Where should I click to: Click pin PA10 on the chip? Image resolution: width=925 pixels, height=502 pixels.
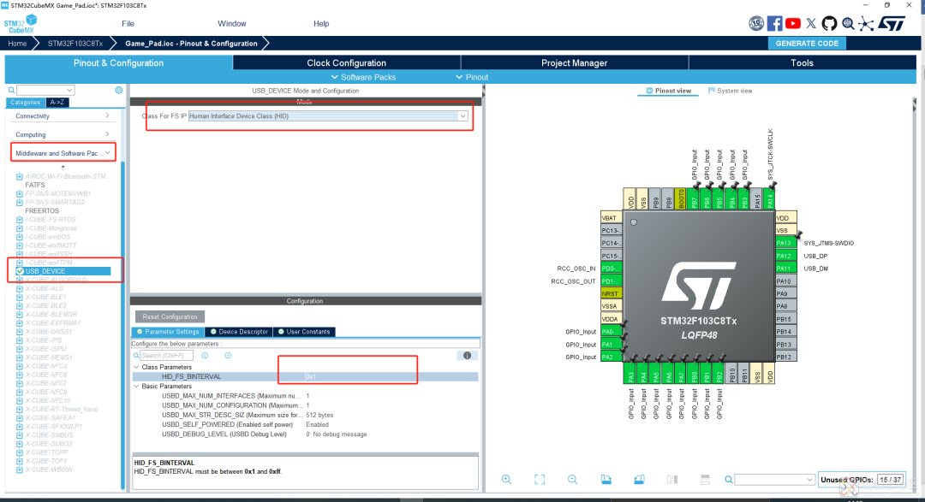(x=785, y=281)
